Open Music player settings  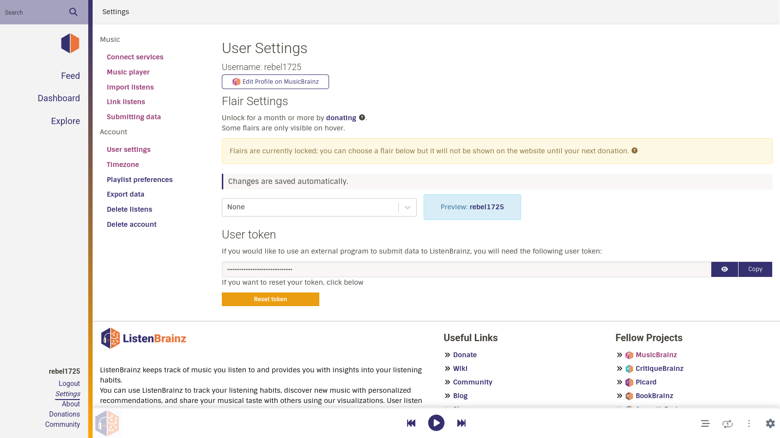(x=128, y=72)
